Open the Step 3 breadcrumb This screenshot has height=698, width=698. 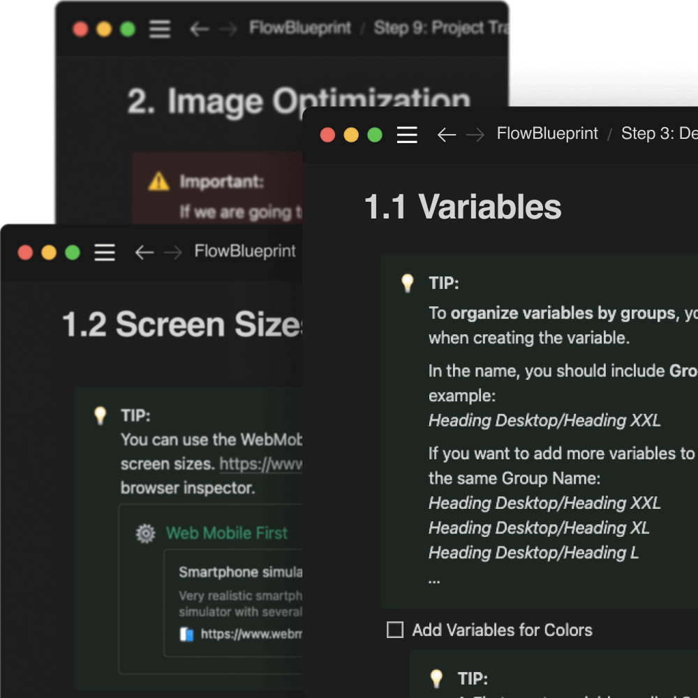pos(659,134)
